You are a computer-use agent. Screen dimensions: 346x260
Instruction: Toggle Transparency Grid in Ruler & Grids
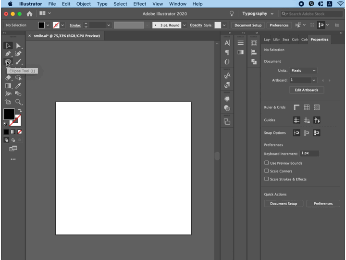click(317, 107)
